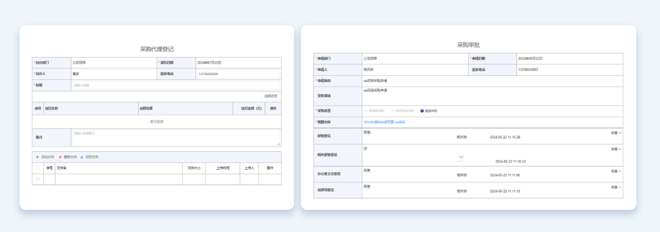Click the handwritten signature in 相关部室意见

(461, 159)
